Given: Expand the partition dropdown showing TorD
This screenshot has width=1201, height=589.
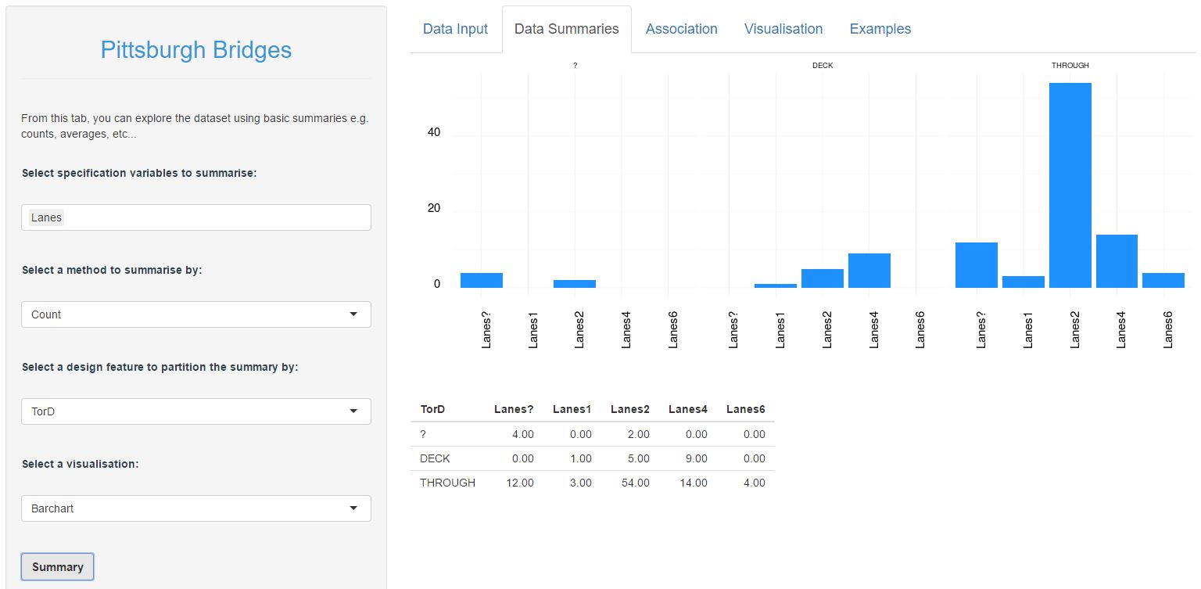Looking at the screenshot, I should click(x=195, y=411).
